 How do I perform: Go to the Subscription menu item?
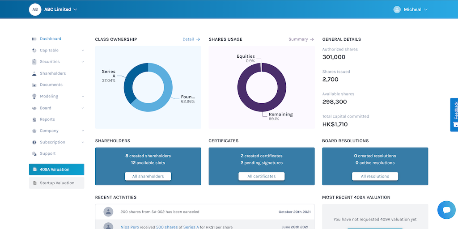(x=53, y=142)
